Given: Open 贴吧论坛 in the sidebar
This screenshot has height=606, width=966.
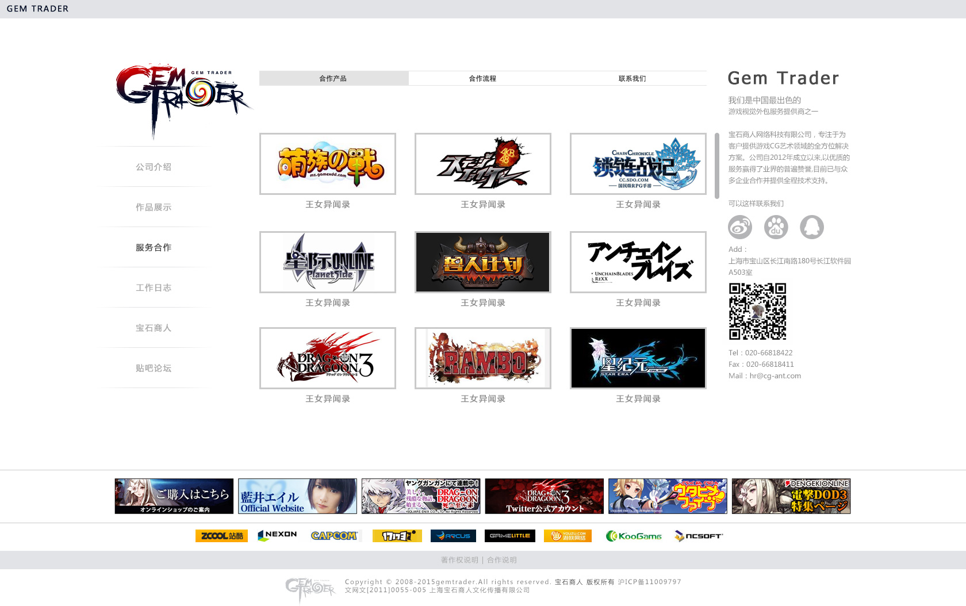Looking at the screenshot, I should tap(154, 368).
